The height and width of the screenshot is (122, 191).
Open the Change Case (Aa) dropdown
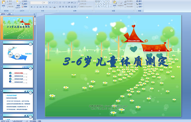tap(50, 7)
